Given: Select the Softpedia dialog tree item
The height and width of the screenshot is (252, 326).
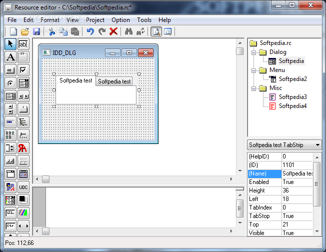Looking at the screenshot, I should (291, 61).
